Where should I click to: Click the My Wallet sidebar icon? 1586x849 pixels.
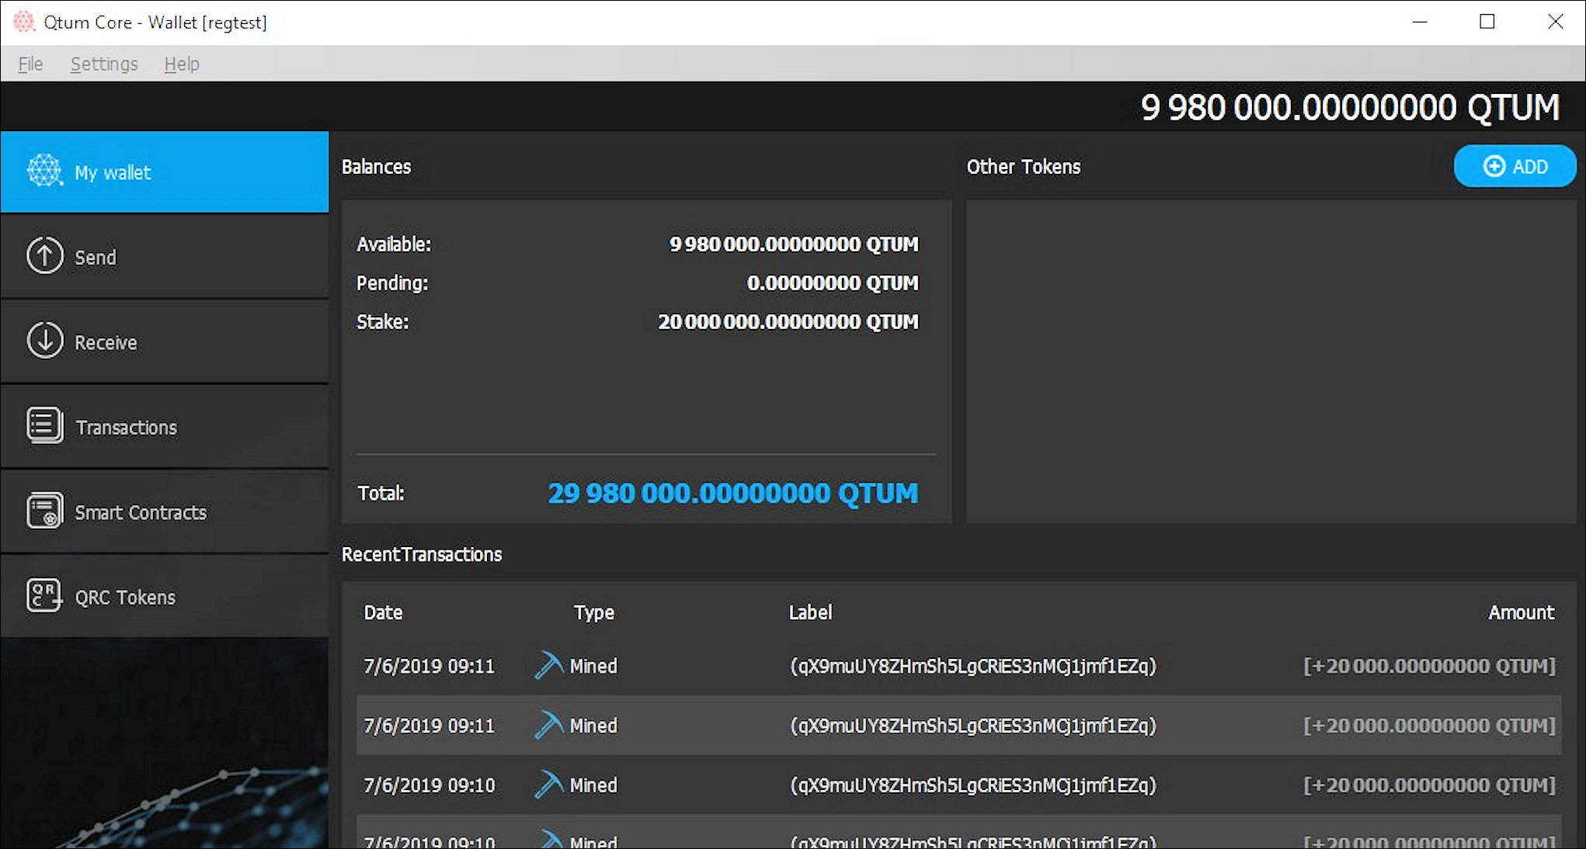point(44,172)
